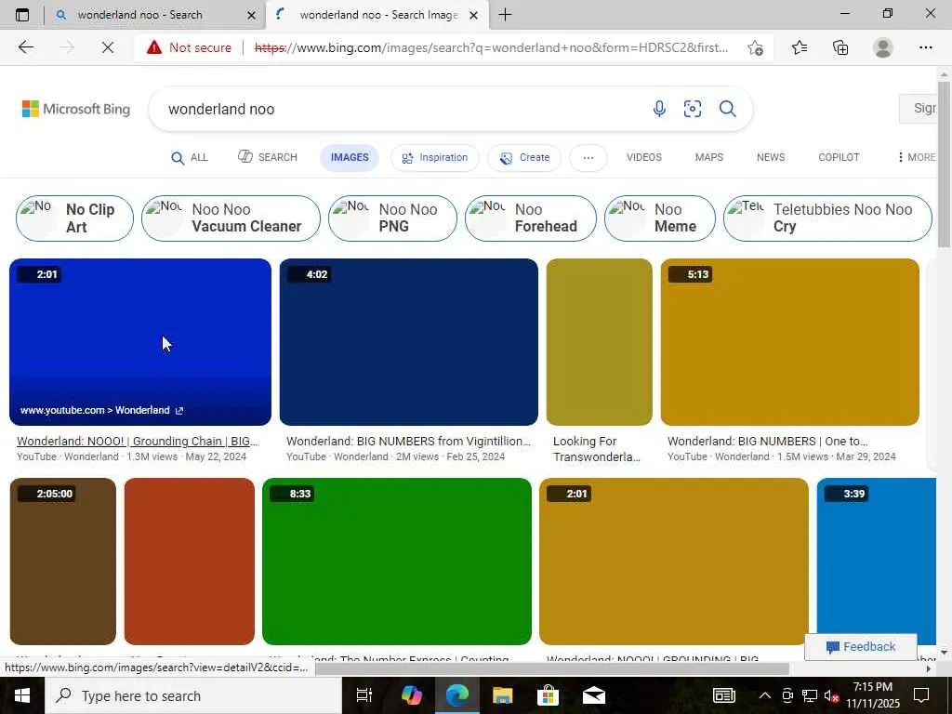Viewport: 952px width, 714px height.
Task: Switch to the VIDEOS tab
Action: point(644,157)
